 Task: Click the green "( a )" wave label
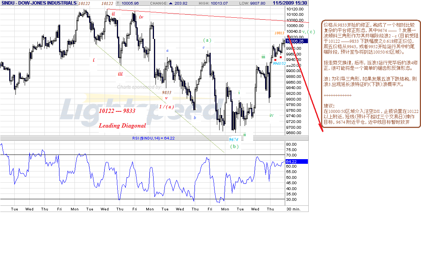207,40
